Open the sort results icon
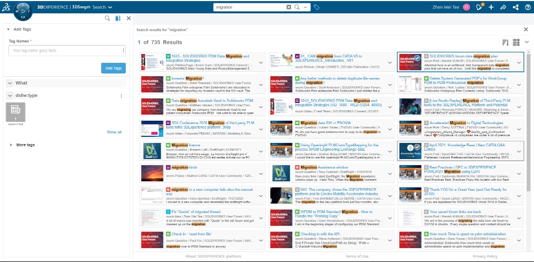This screenshot has width=534, height=262. [x=506, y=42]
